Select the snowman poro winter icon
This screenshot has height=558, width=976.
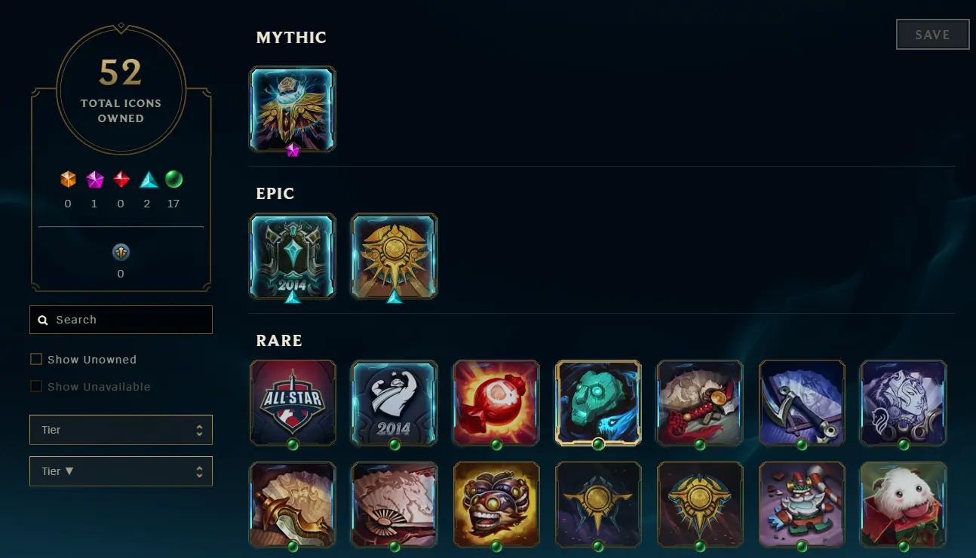click(802, 504)
